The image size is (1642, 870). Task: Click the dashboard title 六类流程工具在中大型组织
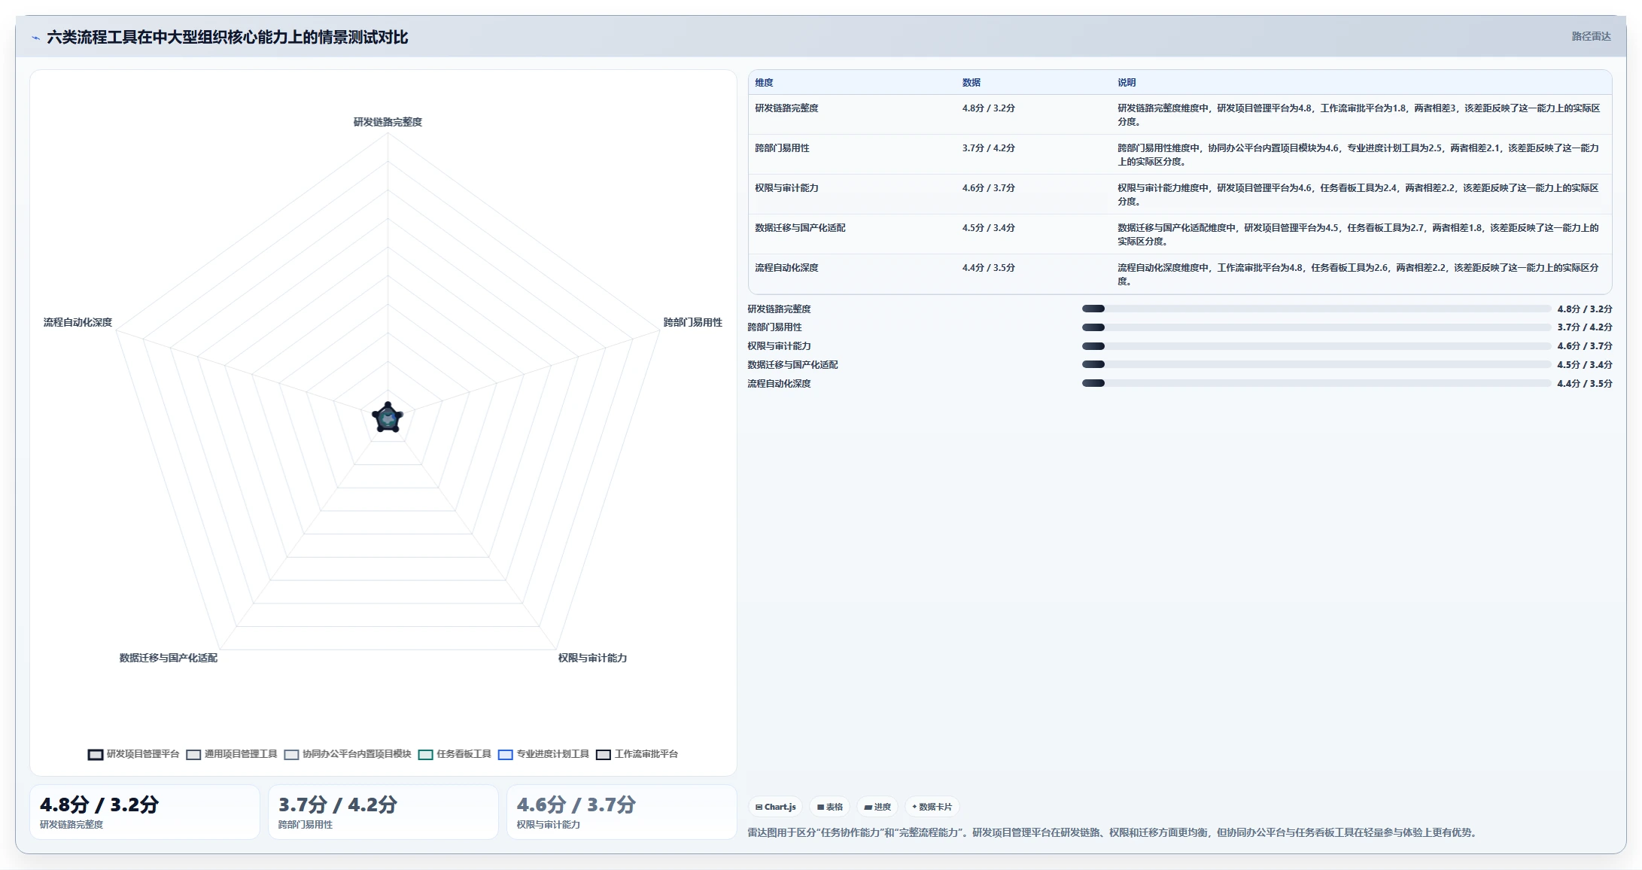click(x=227, y=37)
